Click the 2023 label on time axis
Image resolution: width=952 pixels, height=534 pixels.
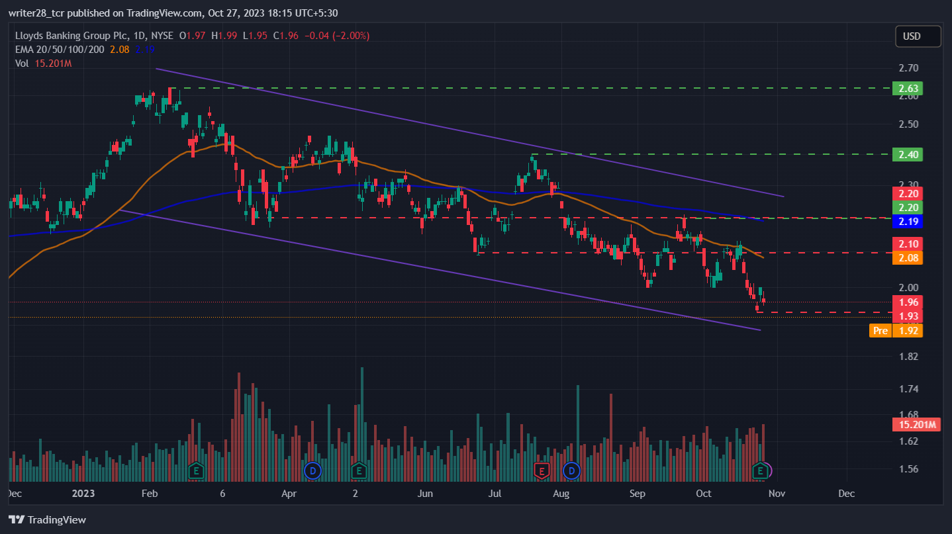[x=83, y=494]
